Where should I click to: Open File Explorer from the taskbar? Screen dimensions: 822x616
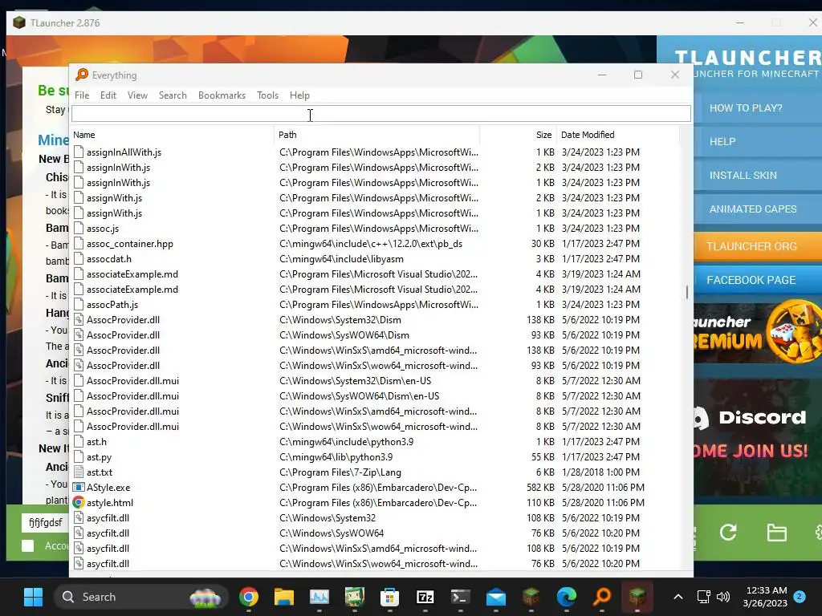[x=284, y=597]
